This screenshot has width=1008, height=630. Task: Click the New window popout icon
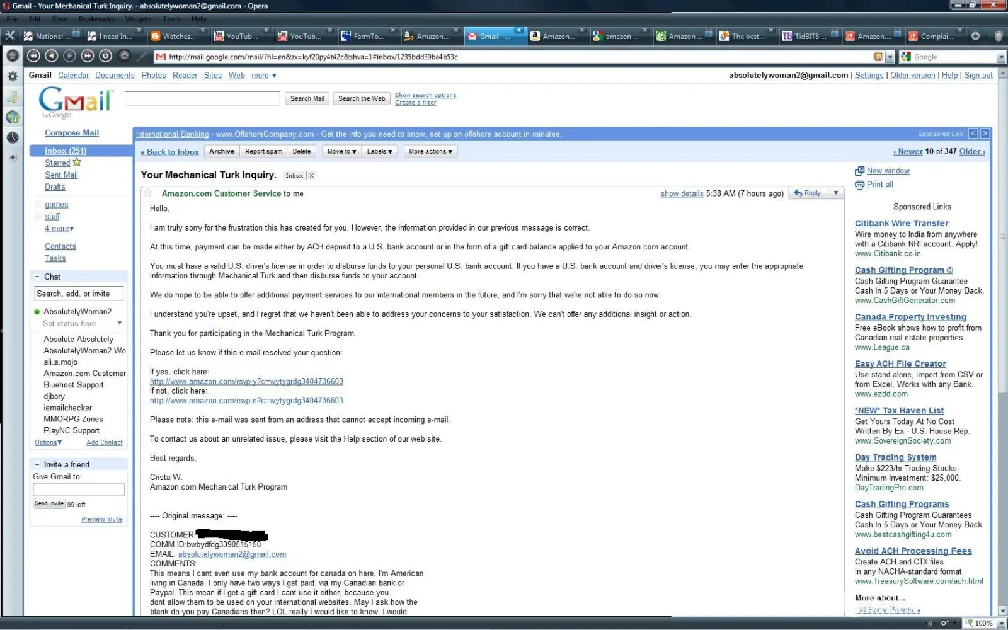click(x=859, y=171)
